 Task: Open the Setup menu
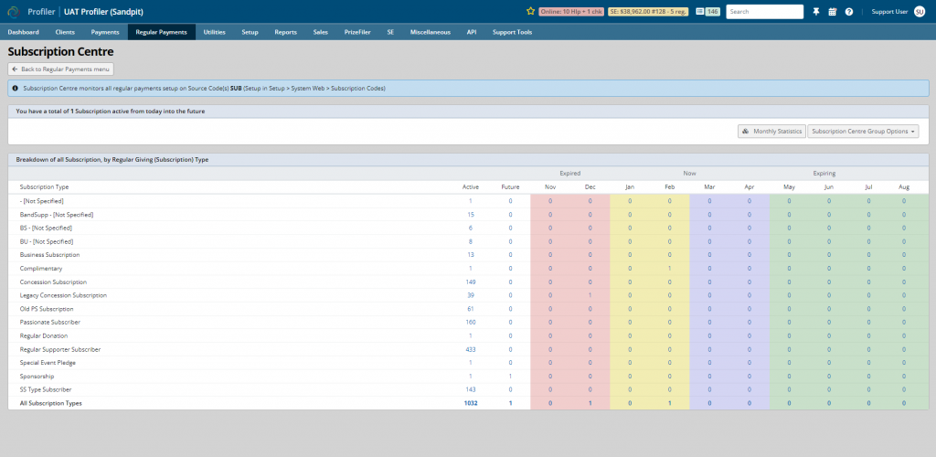coord(250,32)
